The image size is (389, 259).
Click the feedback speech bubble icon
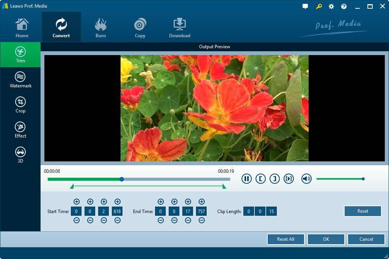click(x=305, y=6)
